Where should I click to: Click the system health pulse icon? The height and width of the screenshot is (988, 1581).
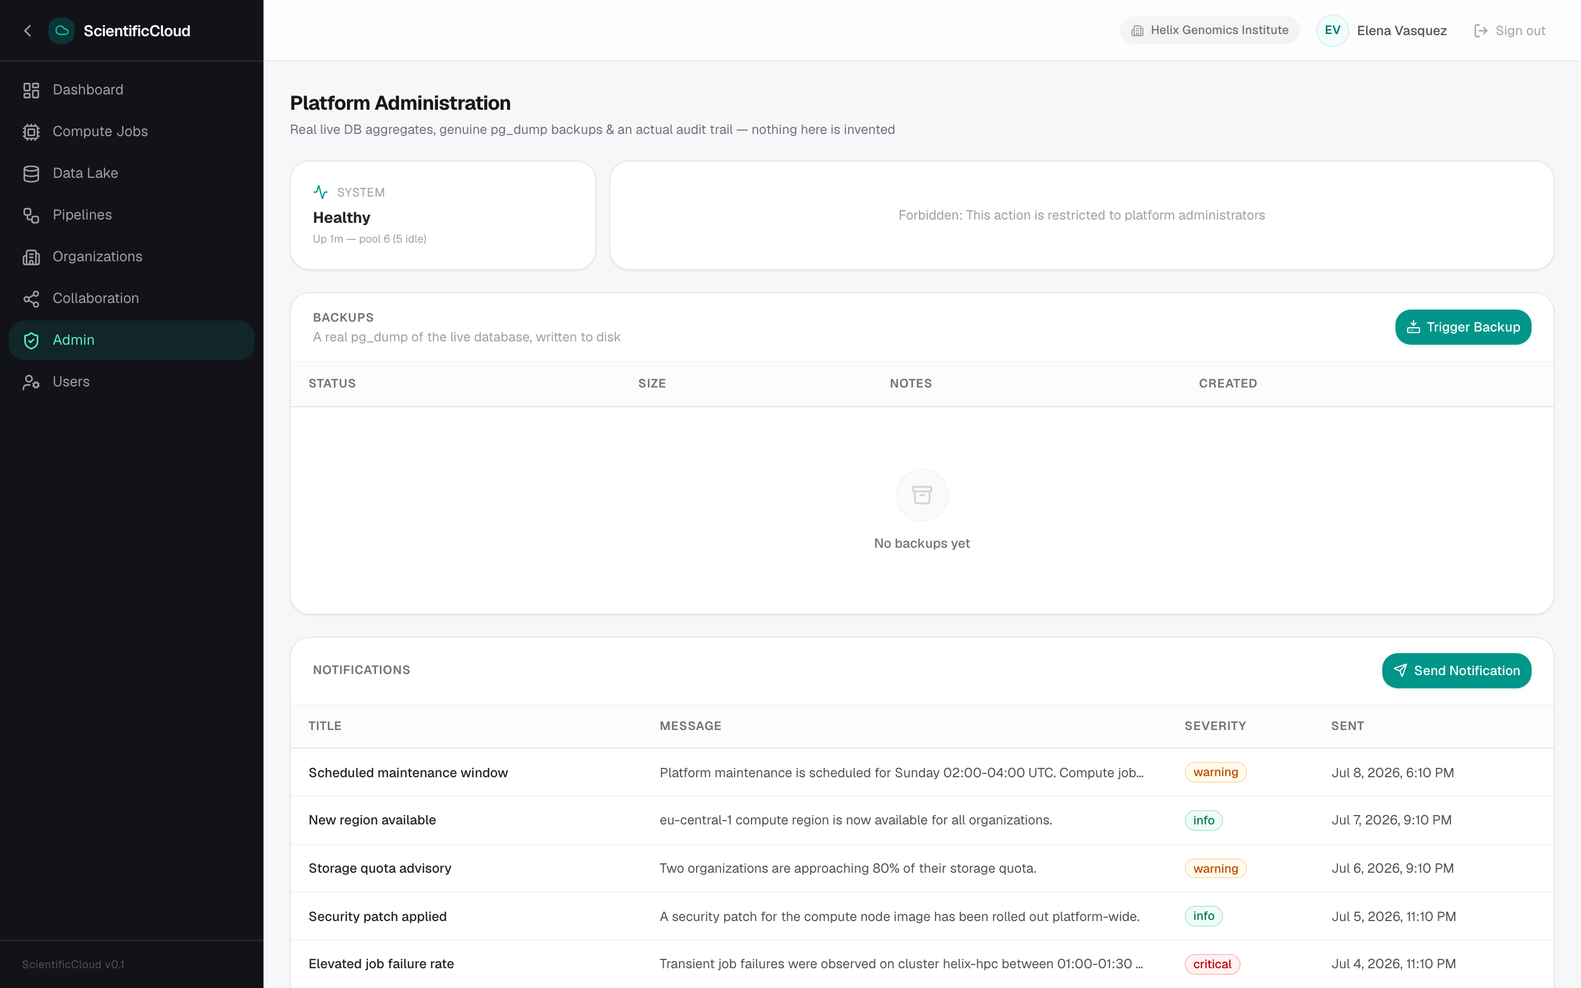coord(321,192)
